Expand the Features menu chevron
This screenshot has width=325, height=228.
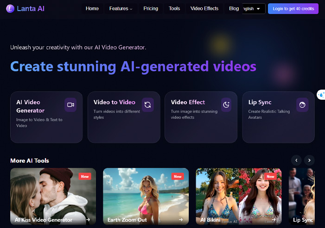(131, 9)
